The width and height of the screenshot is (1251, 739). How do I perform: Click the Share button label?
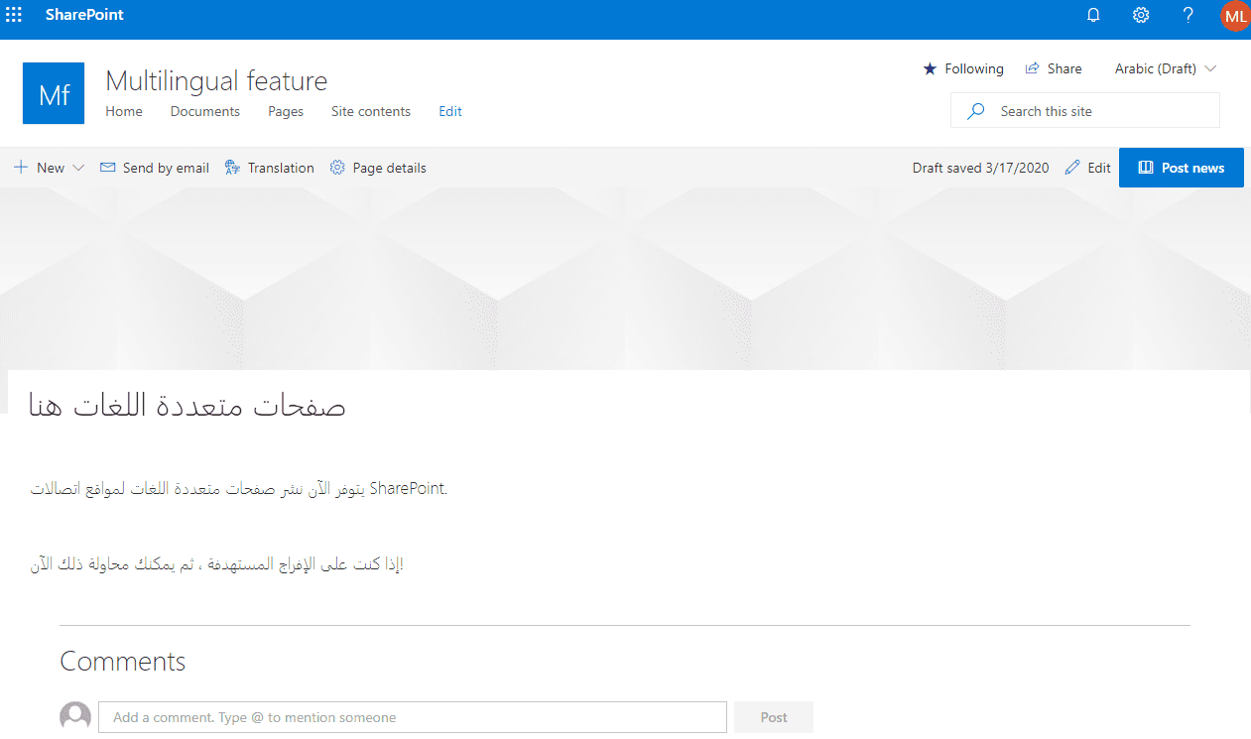coord(1064,68)
